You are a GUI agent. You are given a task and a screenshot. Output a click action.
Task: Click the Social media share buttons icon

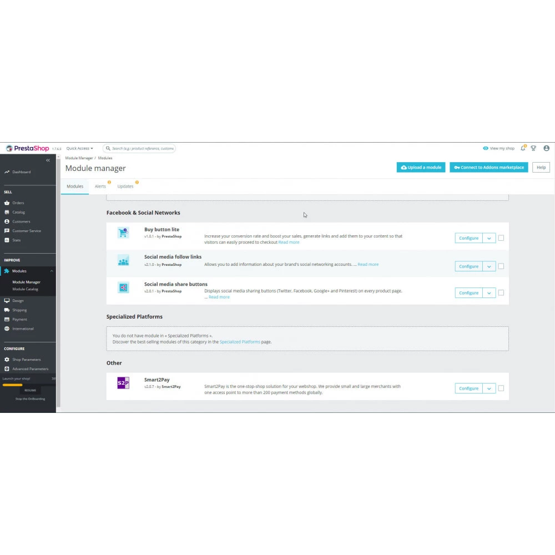tap(123, 287)
